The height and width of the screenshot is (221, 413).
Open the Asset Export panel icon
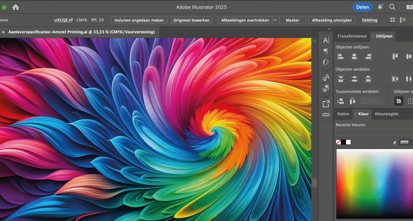pos(326,104)
